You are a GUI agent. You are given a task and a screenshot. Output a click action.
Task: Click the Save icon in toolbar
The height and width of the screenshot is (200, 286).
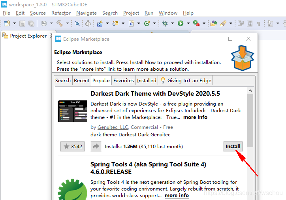pos(22,23)
